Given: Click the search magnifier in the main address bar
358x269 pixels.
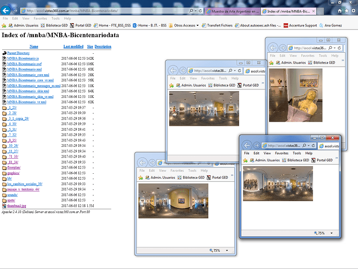Looking at the screenshot, I should [191, 11].
